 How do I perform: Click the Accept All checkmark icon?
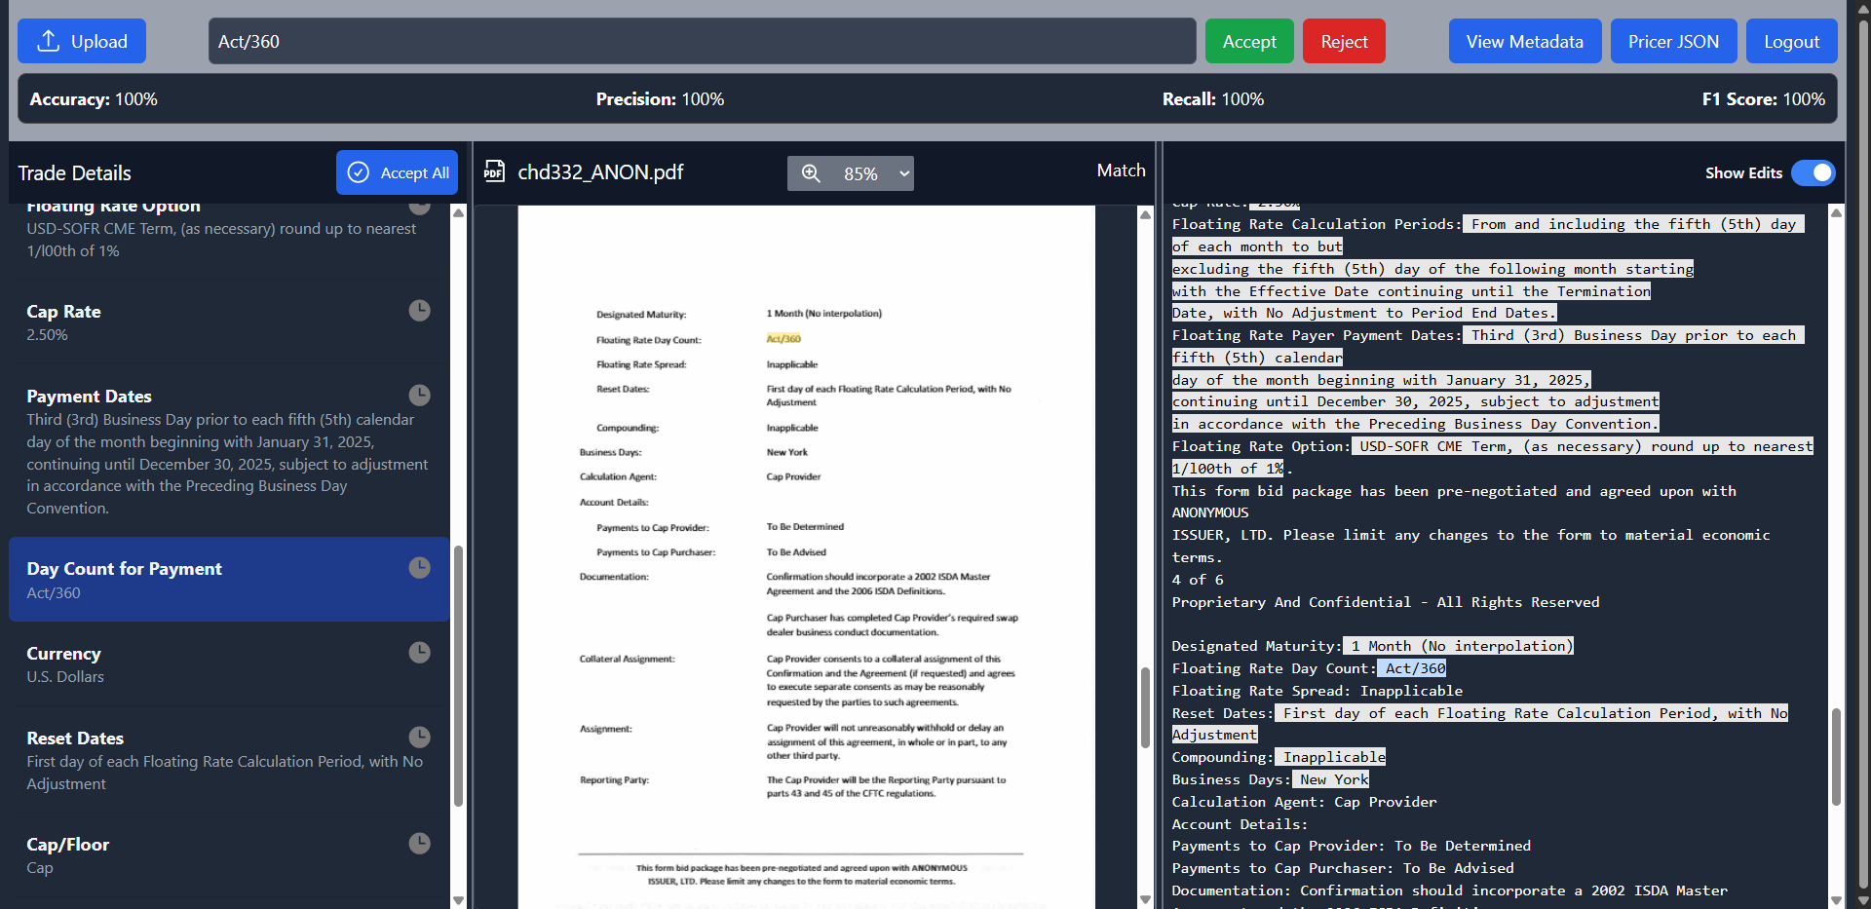(x=359, y=172)
